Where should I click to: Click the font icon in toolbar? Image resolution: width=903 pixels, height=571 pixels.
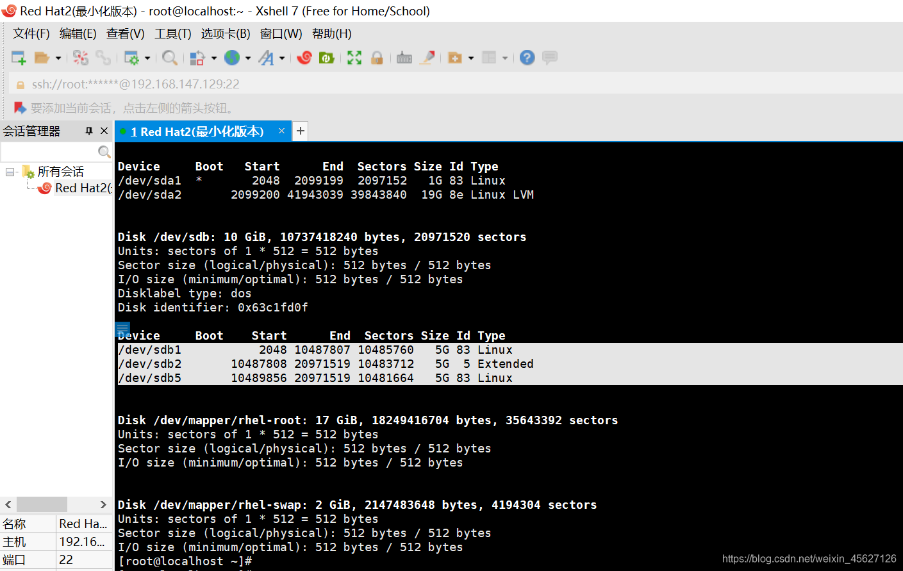point(266,58)
